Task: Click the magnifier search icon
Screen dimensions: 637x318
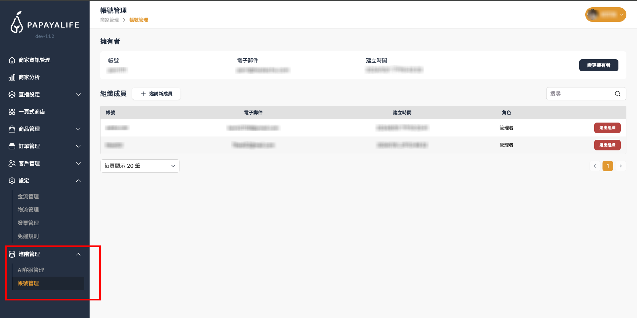Action: click(x=617, y=94)
